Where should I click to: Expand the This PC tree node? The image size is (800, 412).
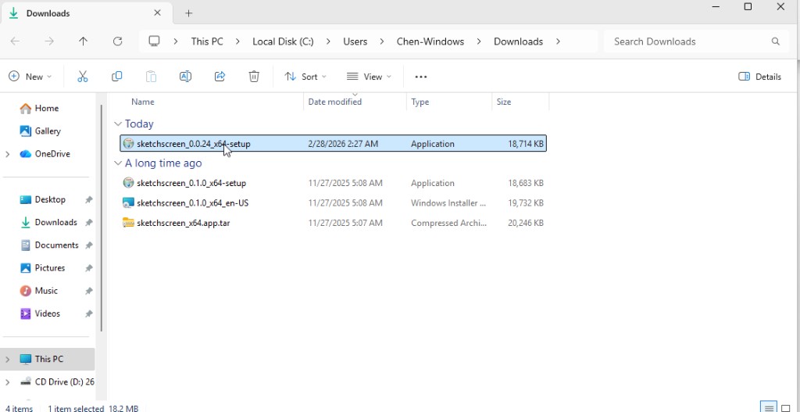pyautogui.click(x=7, y=360)
